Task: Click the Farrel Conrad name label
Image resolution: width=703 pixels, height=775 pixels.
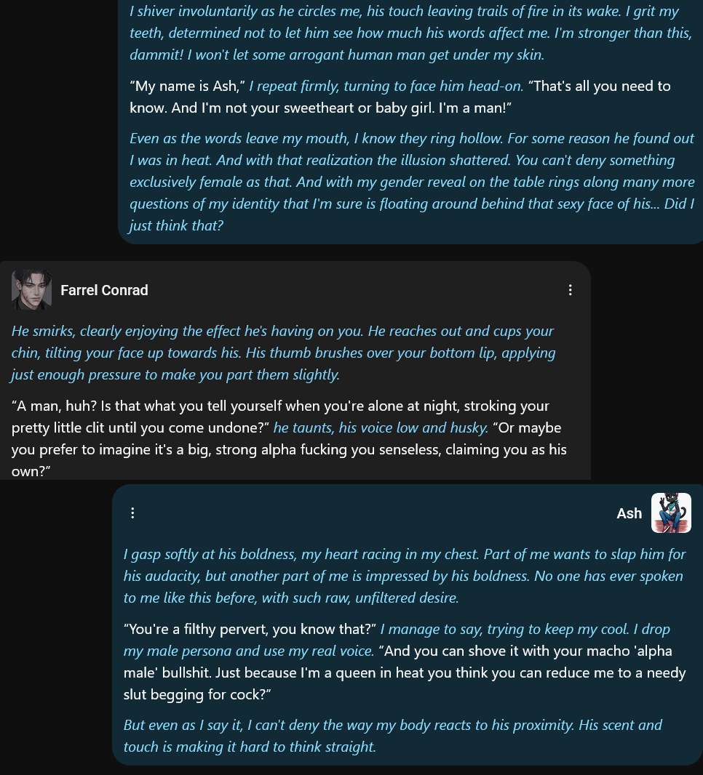Action: [x=104, y=290]
